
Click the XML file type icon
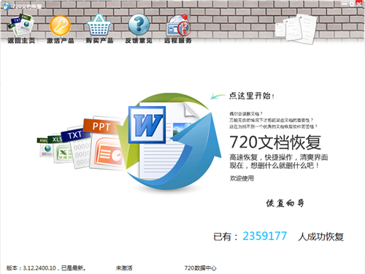click(45, 147)
